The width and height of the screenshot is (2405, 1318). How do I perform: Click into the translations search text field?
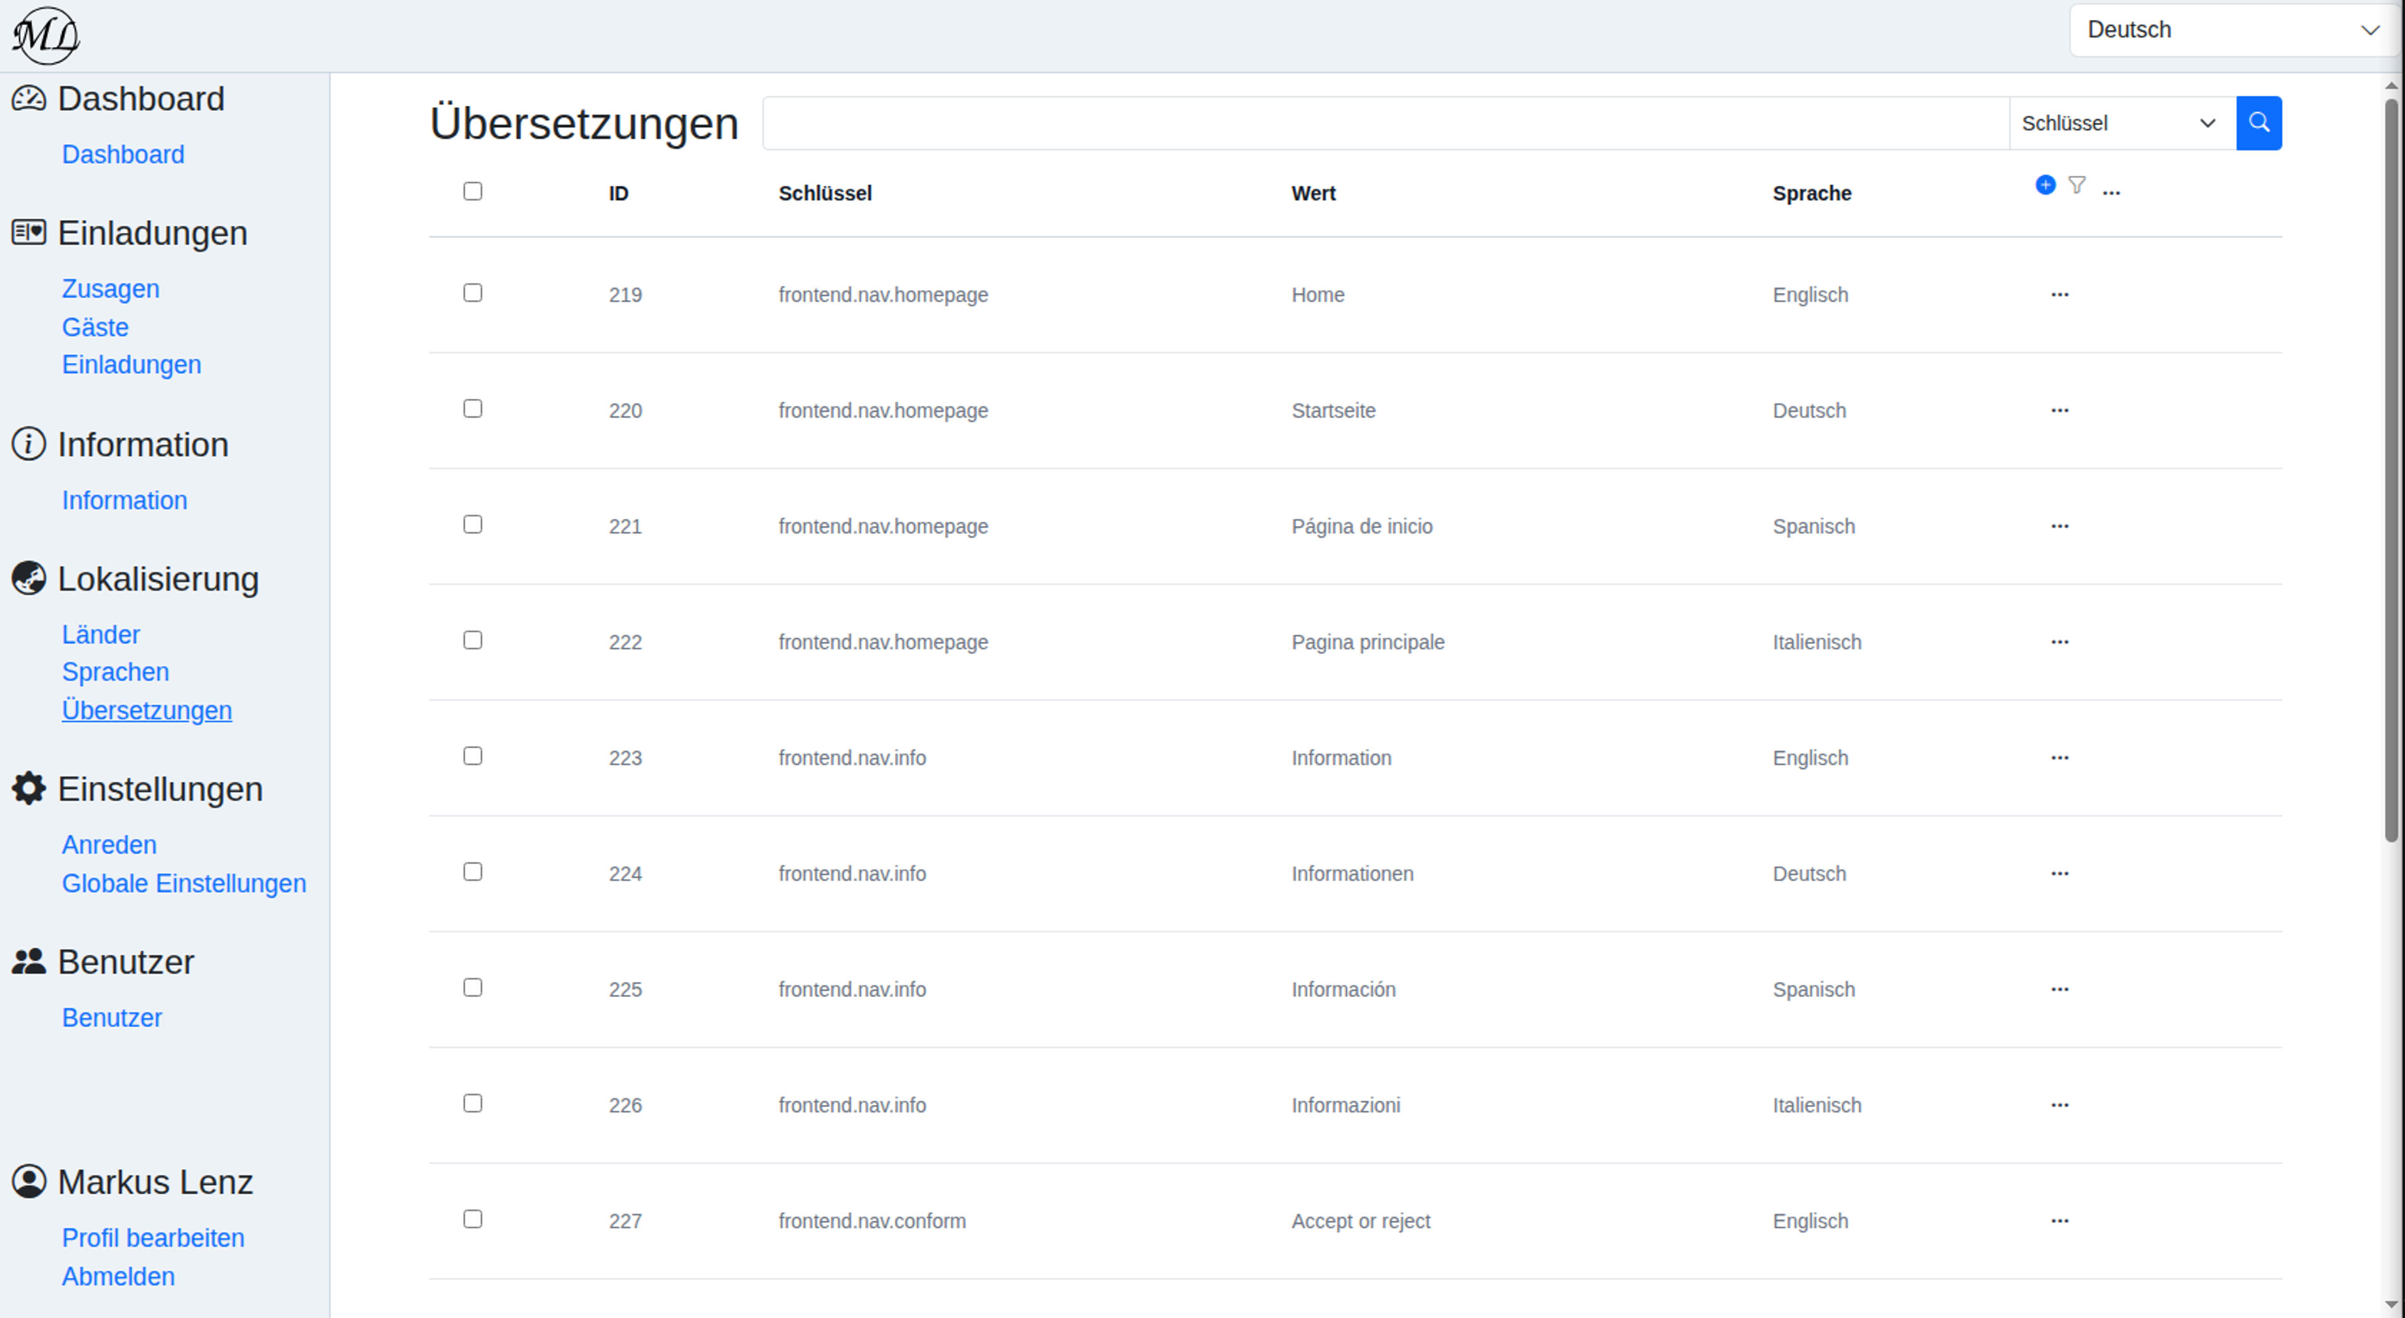1385,123
